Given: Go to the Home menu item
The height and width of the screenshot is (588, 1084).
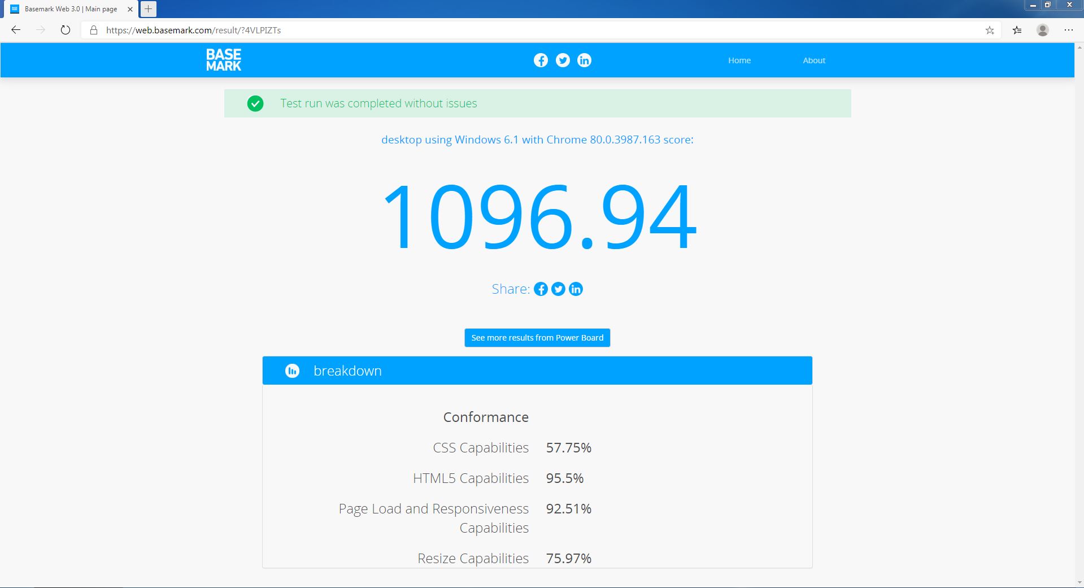Looking at the screenshot, I should 739,60.
